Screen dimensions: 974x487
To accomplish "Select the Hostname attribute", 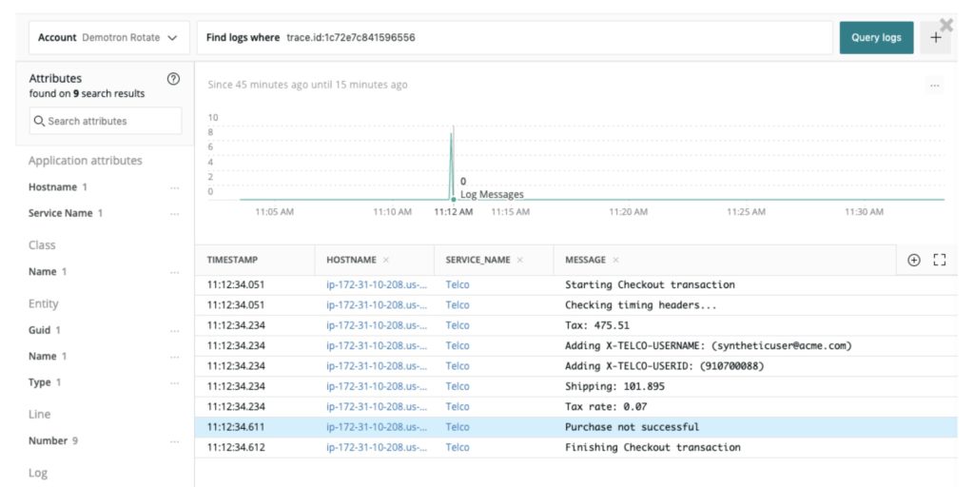I will tap(58, 187).
